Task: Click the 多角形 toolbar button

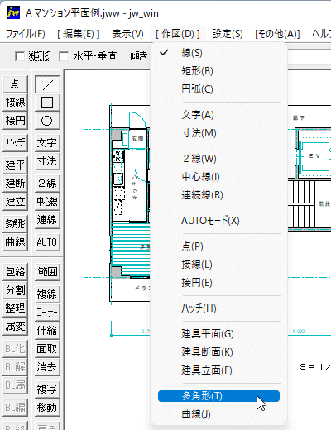Action: 15,223
